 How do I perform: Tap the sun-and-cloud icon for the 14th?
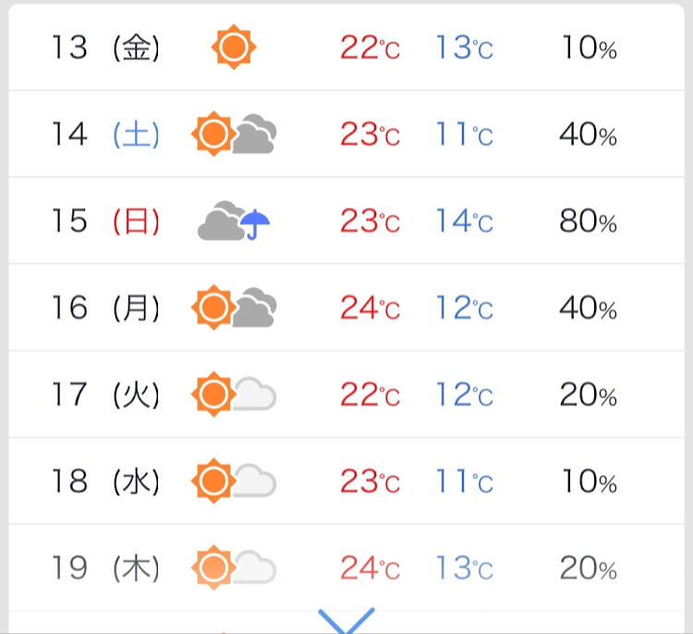[x=234, y=133]
